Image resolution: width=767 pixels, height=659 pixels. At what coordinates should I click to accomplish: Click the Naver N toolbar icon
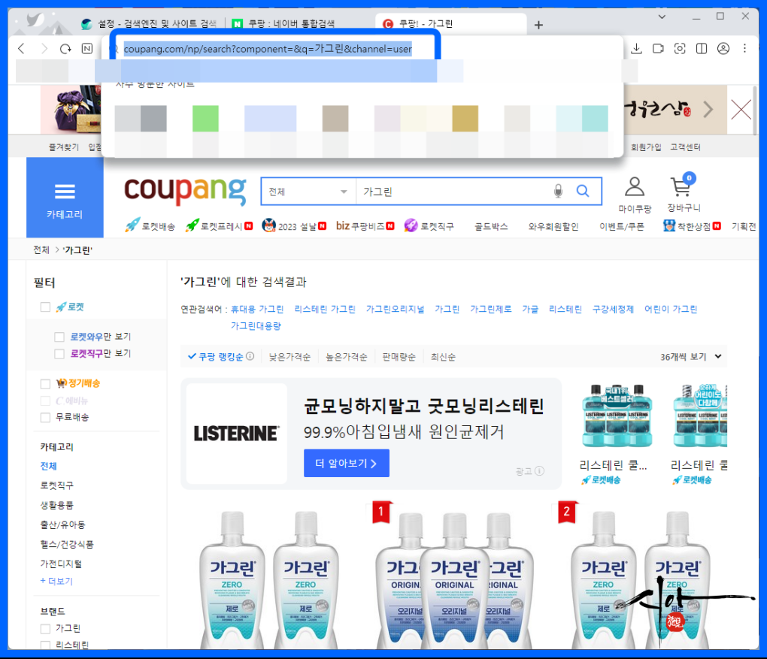(x=87, y=48)
